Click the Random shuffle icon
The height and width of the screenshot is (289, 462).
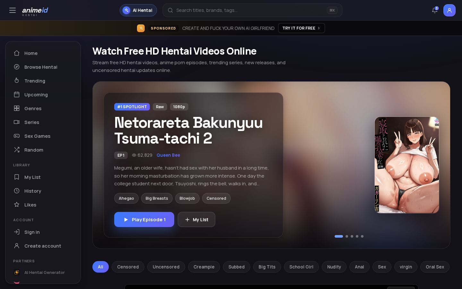pos(17,150)
